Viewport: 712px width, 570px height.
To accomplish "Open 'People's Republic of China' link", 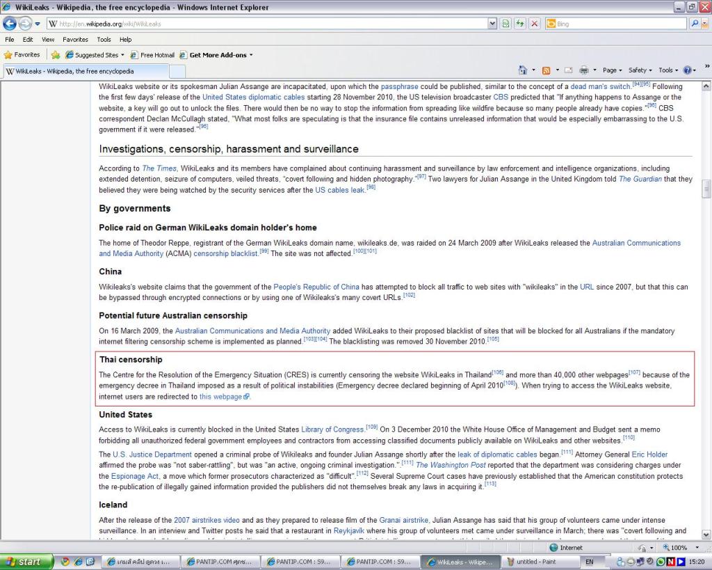I will [x=316, y=287].
